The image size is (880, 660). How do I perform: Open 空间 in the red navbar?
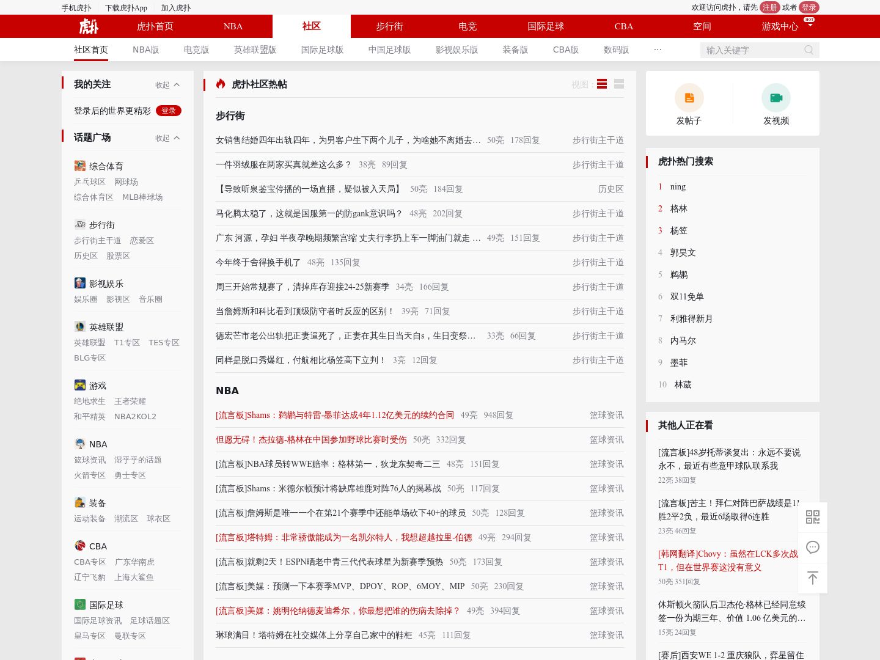coord(702,26)
